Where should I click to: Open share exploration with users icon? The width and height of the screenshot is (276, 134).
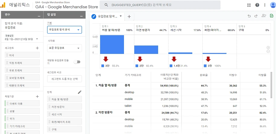point(264,16)
